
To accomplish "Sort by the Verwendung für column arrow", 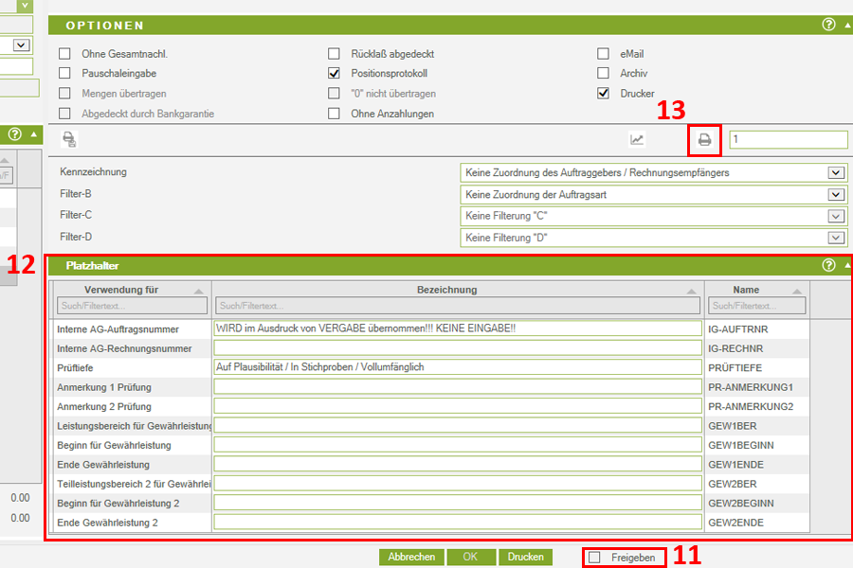I will coord(197,292).
